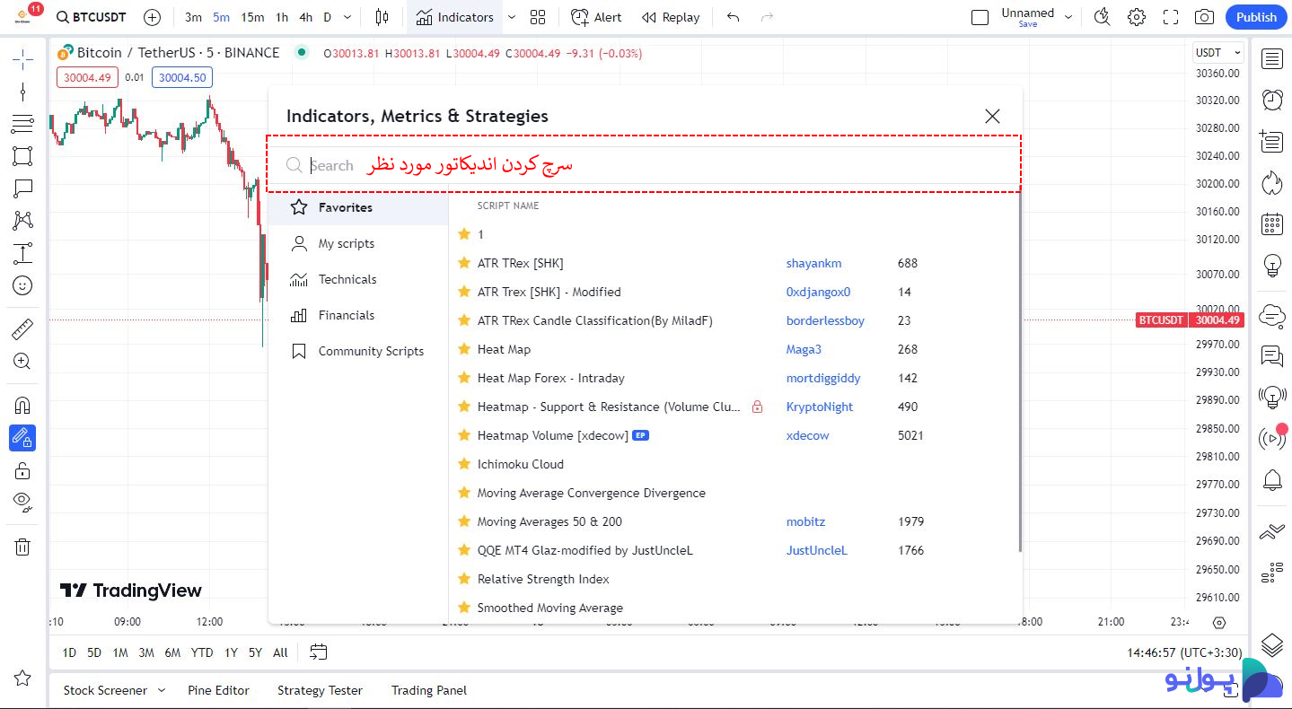This screenshot has width=1292, height=709.
Task: Open the watchlist panel icon
Action: 1272,59
